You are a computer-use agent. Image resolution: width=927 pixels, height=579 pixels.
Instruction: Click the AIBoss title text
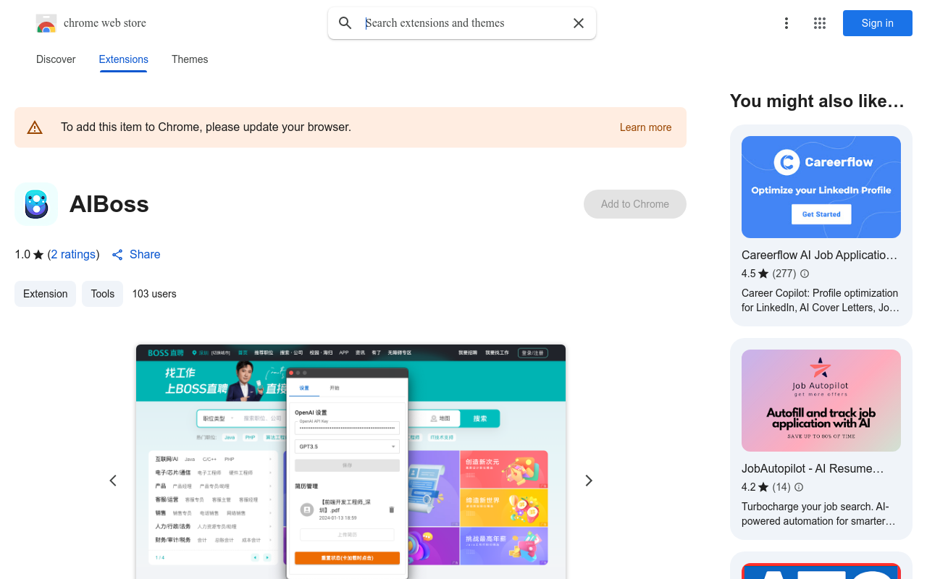click(109, 204)
